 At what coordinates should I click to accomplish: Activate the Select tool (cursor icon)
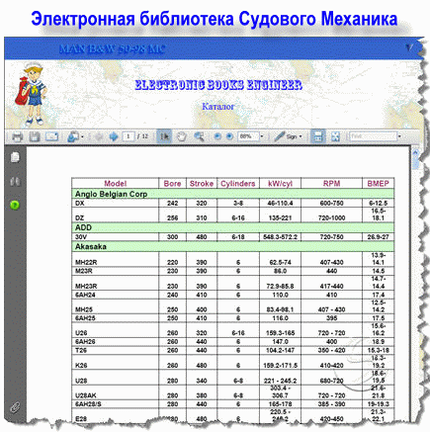pos(164,136)
